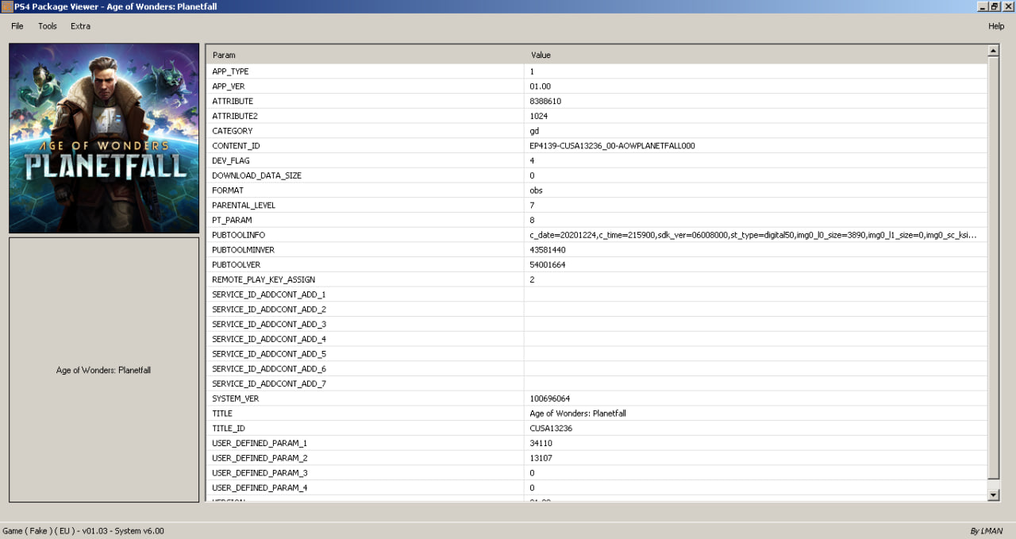Select the SERVICE_ID_ADDCONT_ADD_7 row
Image resolution: width=1016 pixels, height=539 pixels.
click(597, 383)
